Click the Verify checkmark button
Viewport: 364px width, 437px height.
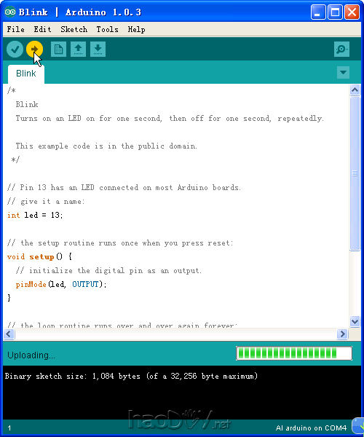[x=15, y=50]
